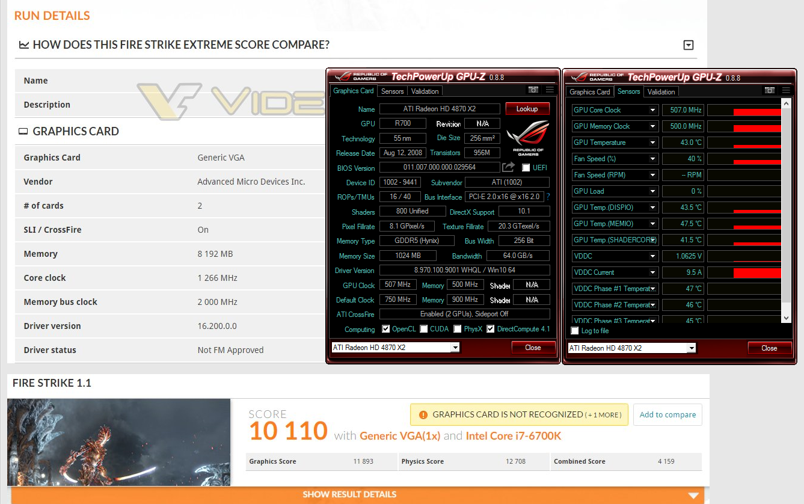Click the Device ID value 1002 - 9441
The image size is (804, 504).
click(400, 182)
